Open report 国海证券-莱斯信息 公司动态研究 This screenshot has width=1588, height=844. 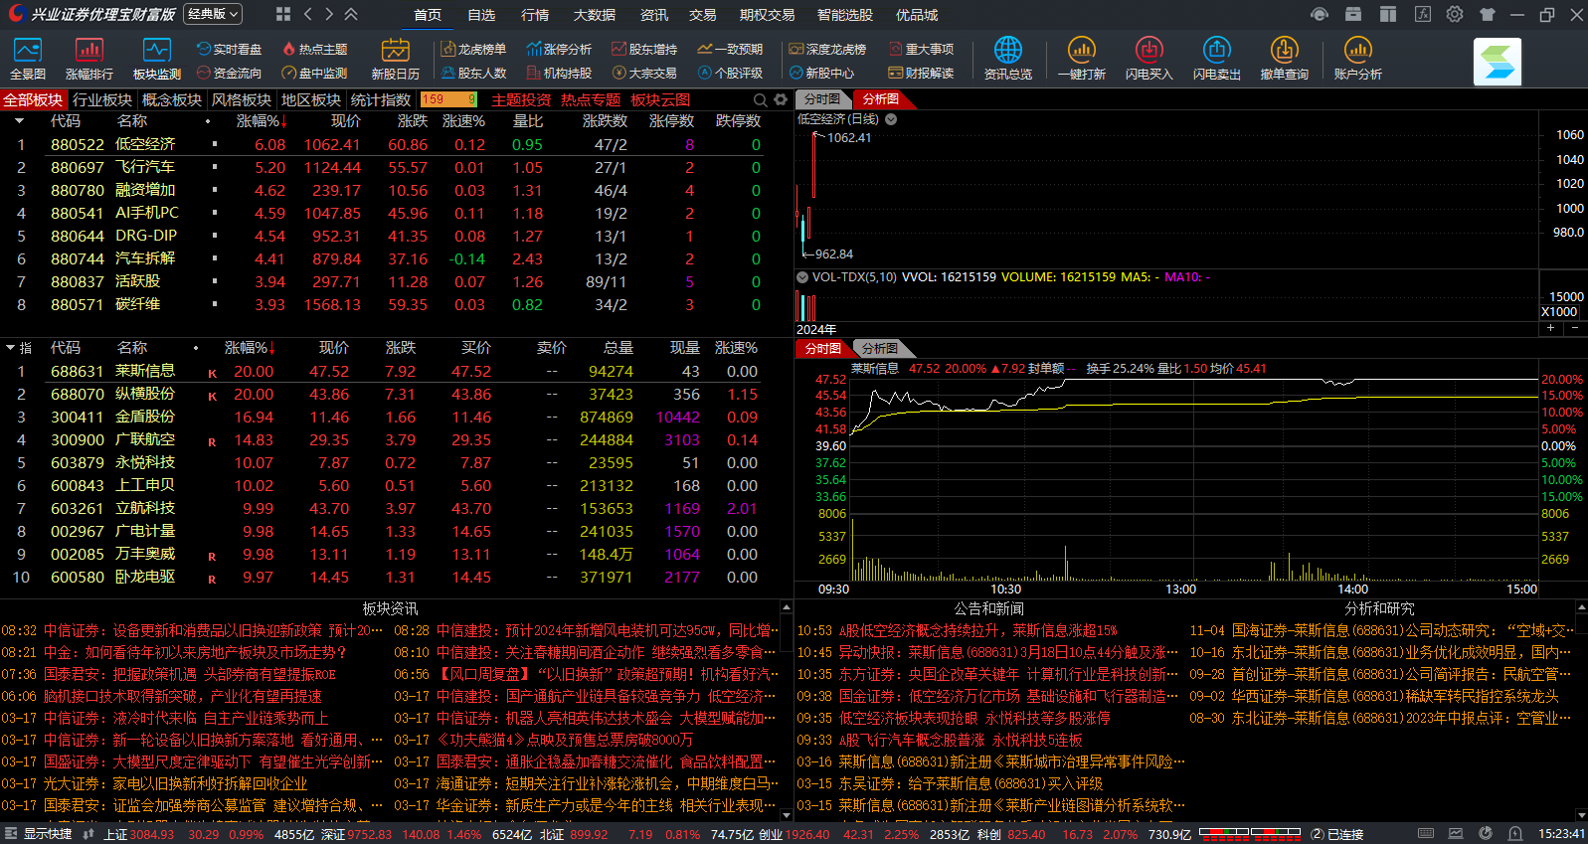click(x=1402, y=630)
